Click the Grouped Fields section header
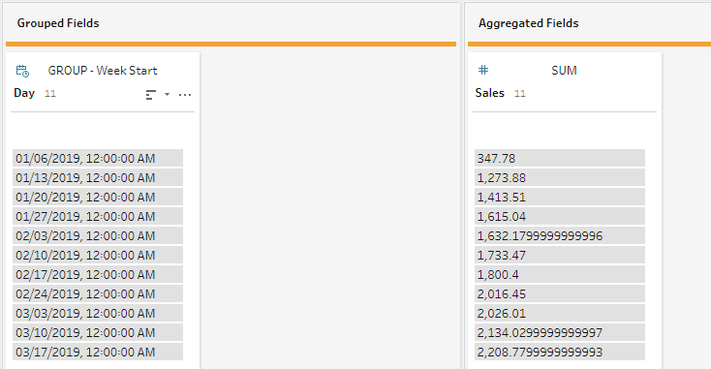 click(x=58, y=23)
